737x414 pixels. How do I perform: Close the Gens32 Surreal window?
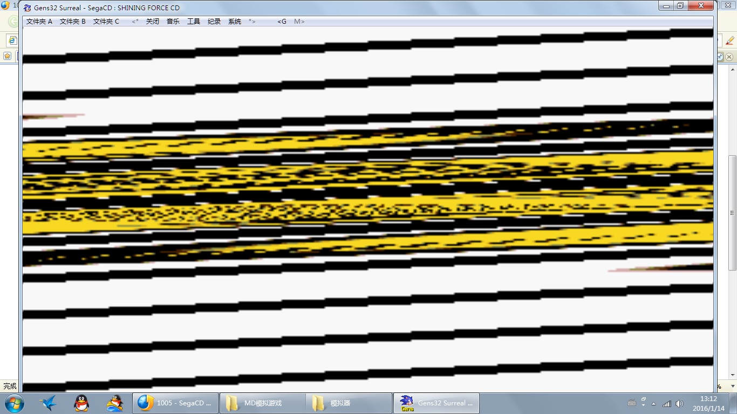tap(701, 6)
